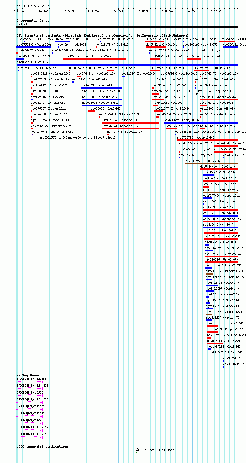Open variant esv3448869 1000GenomesConsortiumPilotProject
This screenshot has width=246, height=463.
90,50
